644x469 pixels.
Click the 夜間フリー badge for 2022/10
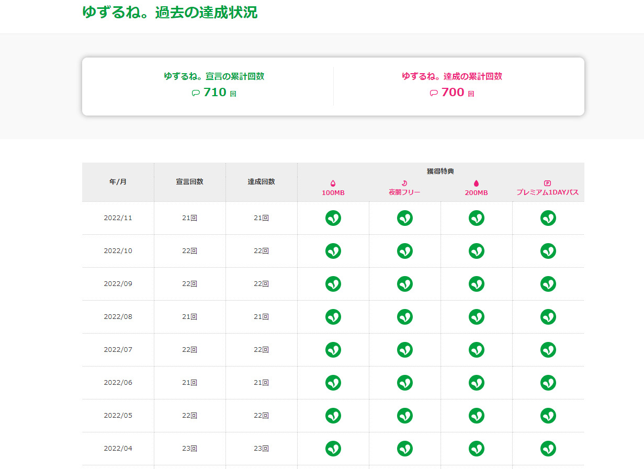[x=405, y=251]
